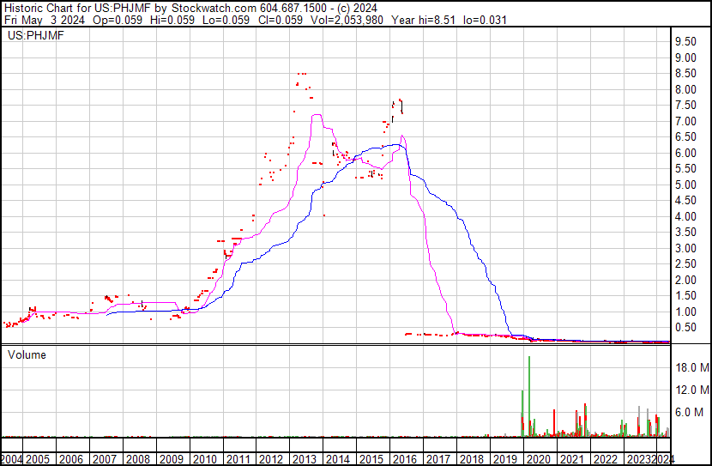Click the Stockwatch.com name in chart title
This screenshot has width=712, height=466.
click(214, 9)
